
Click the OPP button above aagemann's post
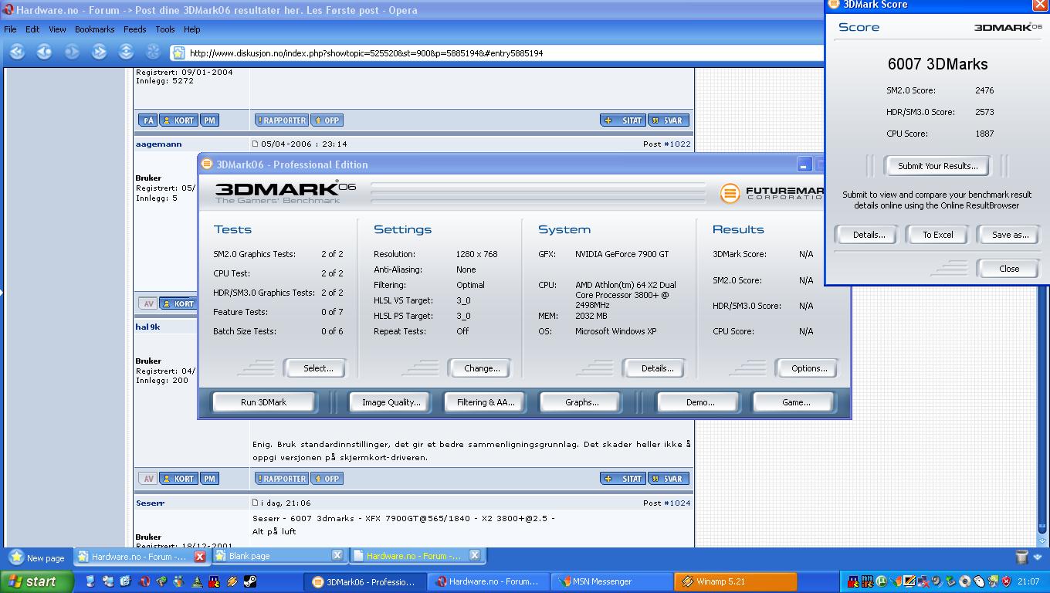click(327, 120)
